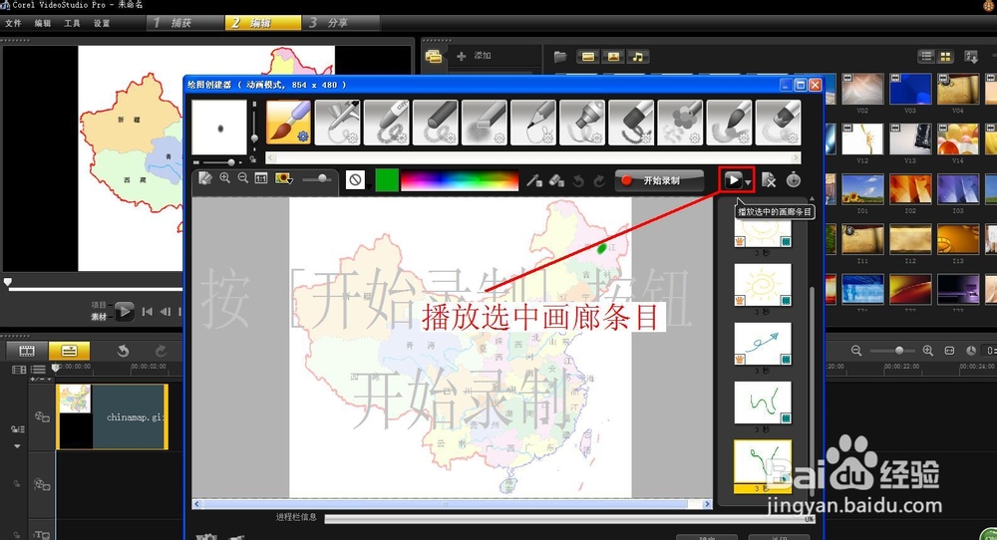The image size is (997, 540).
Task: Select the V03 library clip thumbnail
Action: tap(910, 89)
